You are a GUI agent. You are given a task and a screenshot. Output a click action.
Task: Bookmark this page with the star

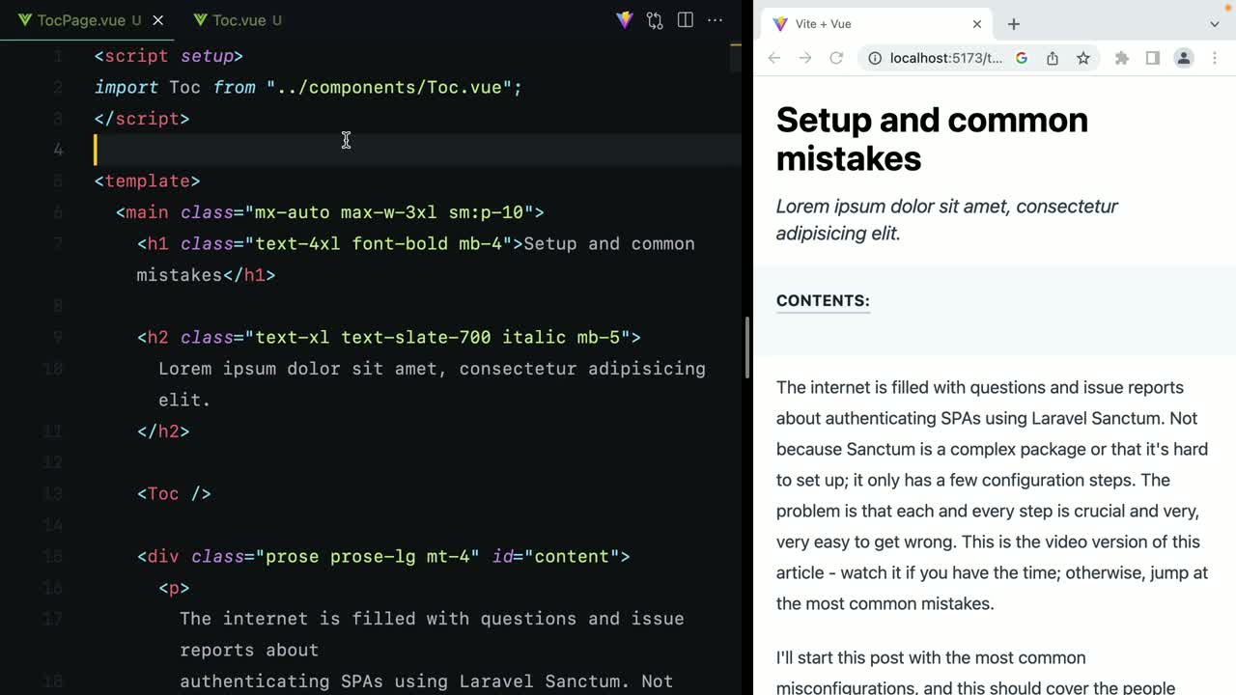click(x=1083, y=58)
